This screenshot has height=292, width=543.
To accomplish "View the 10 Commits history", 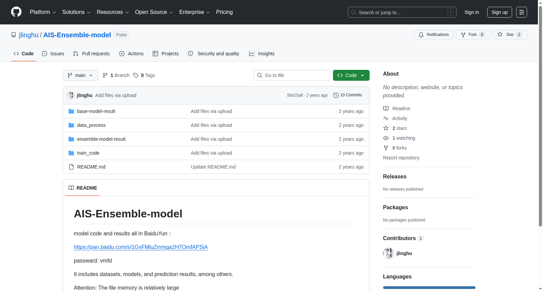I will pos(348,95).
